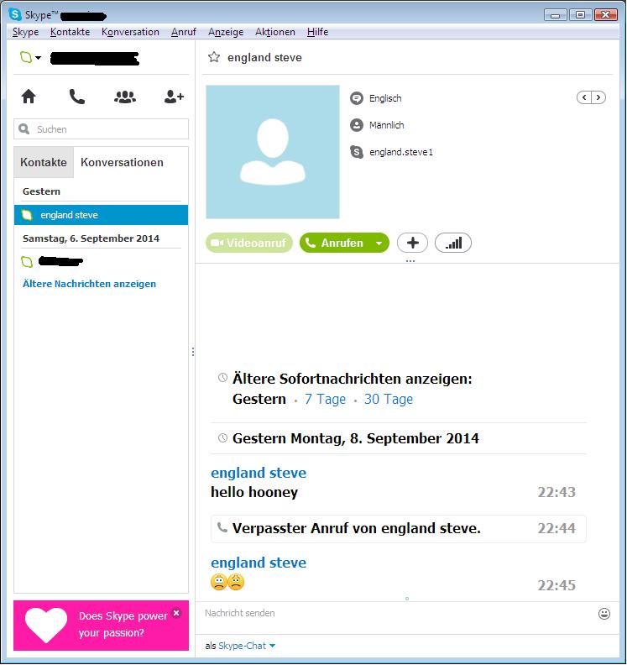Open the status dropdown next to own name
The width and height of the screenshot is (627, 665).
coord(38,58)
